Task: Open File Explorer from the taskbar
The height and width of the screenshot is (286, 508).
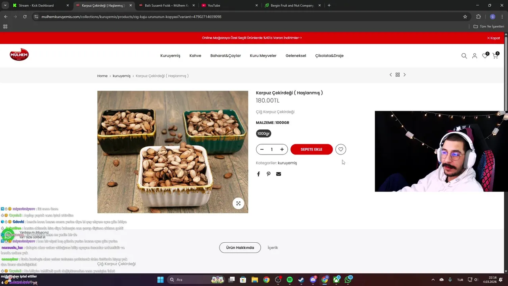Action: [255, 280]
